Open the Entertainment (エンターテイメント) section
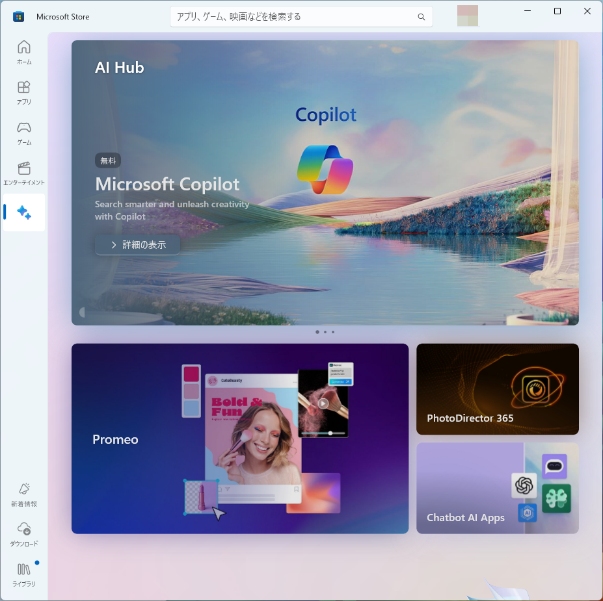Viewport: 603px width, 601px height. pyautogui.click(x=24, y=173)
